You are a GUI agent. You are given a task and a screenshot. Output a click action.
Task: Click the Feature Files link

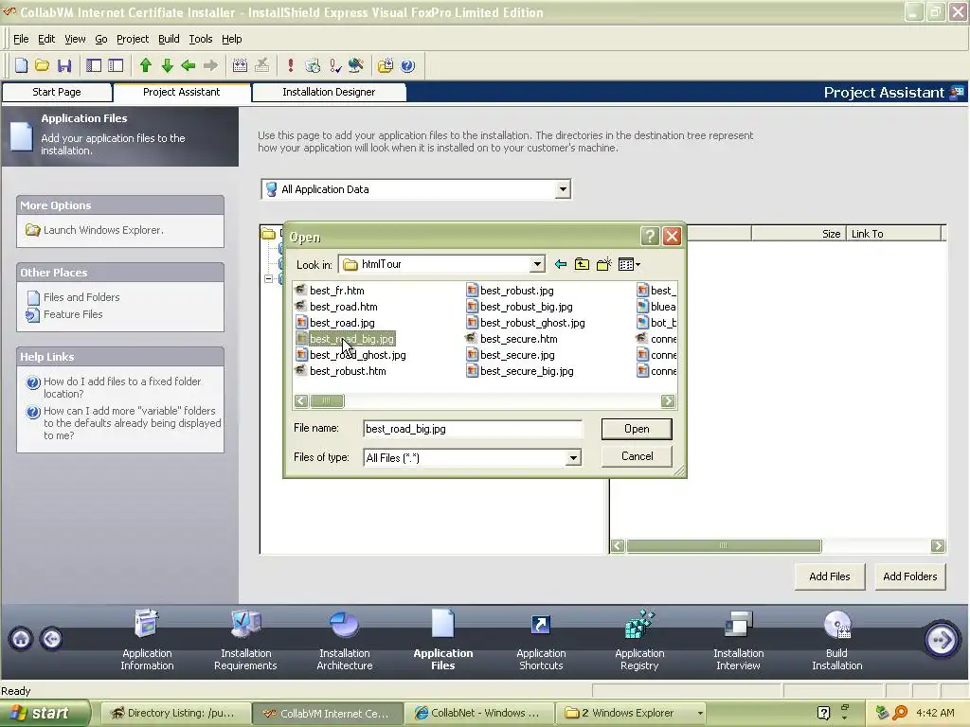pos(73,314)
